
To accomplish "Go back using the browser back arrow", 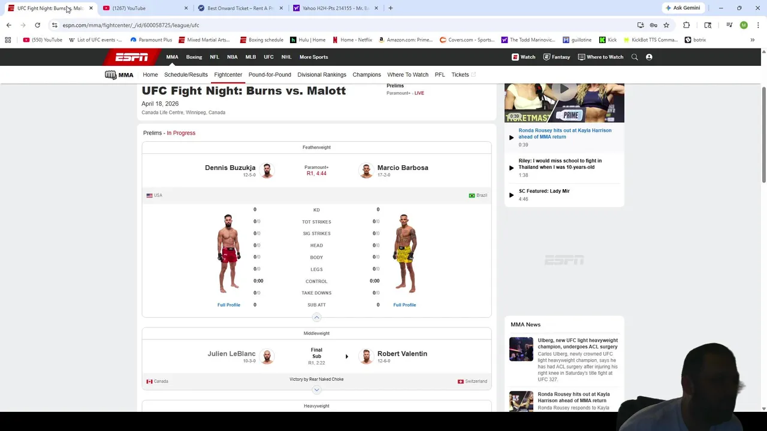I will pos(8,25).
